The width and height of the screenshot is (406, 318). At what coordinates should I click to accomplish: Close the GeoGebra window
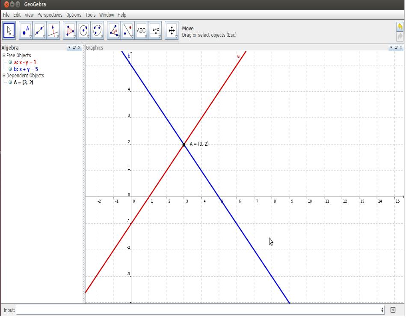6,4
